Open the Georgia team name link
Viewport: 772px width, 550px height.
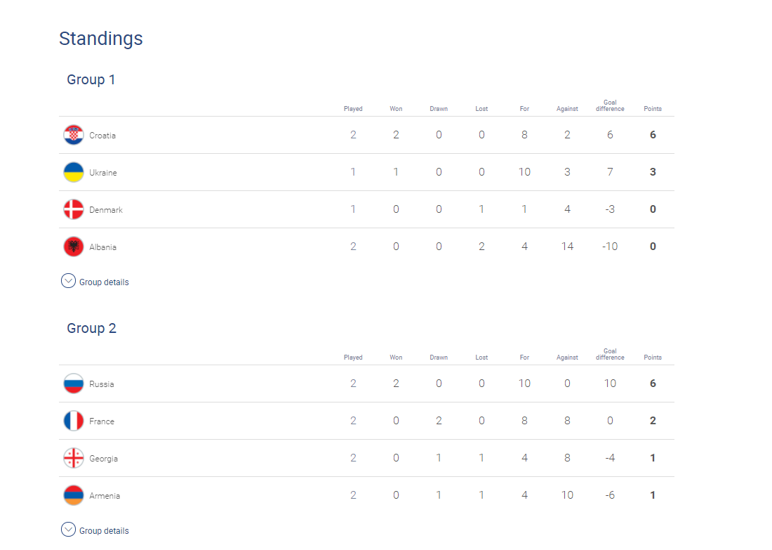pos(103,458)
